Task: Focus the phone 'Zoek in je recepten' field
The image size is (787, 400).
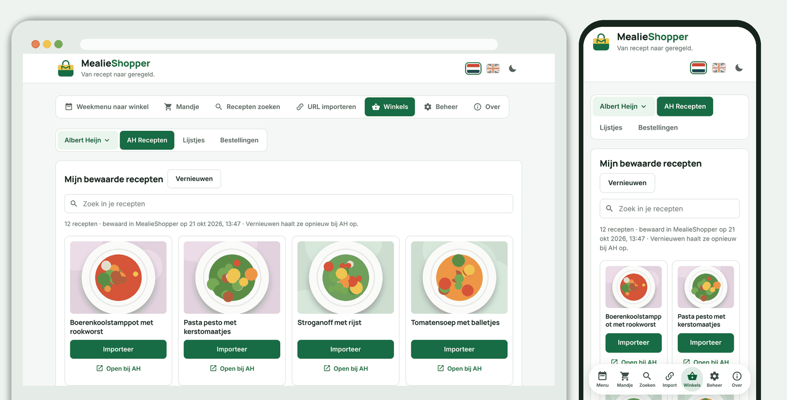Action: tap(670, 209)
